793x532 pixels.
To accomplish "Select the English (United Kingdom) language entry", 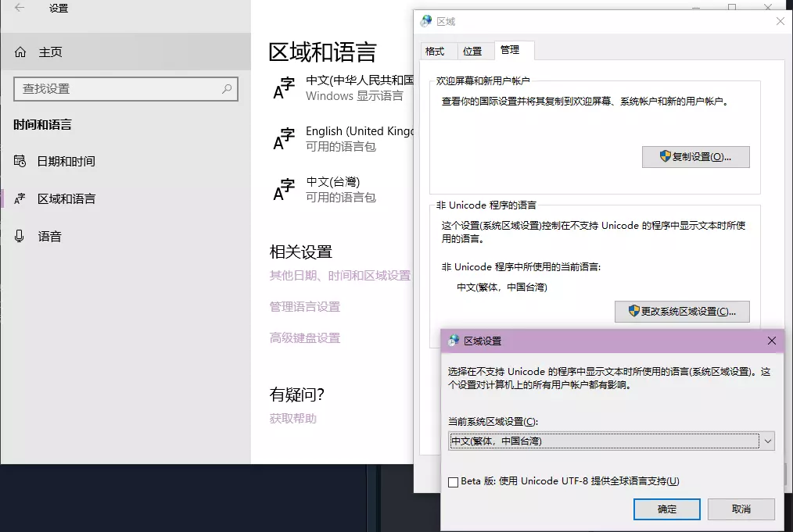I will point(343,139).
